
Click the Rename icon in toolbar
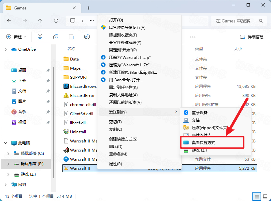tap(87, 37)
